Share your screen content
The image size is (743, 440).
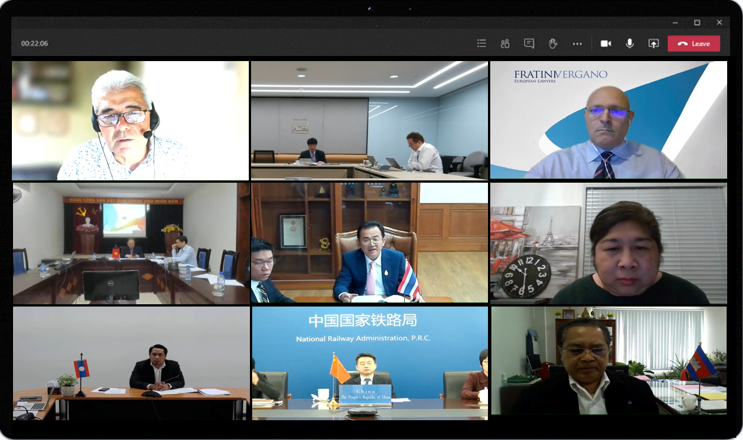654,44
